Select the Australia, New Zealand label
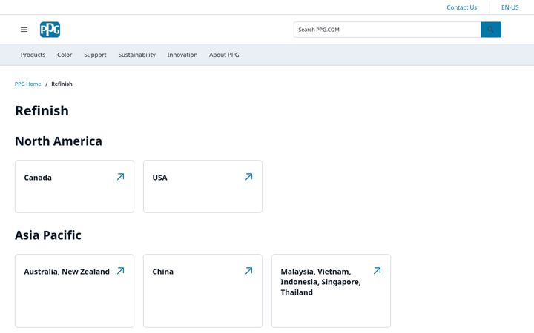Screen dimensions: 534x333 67,272
